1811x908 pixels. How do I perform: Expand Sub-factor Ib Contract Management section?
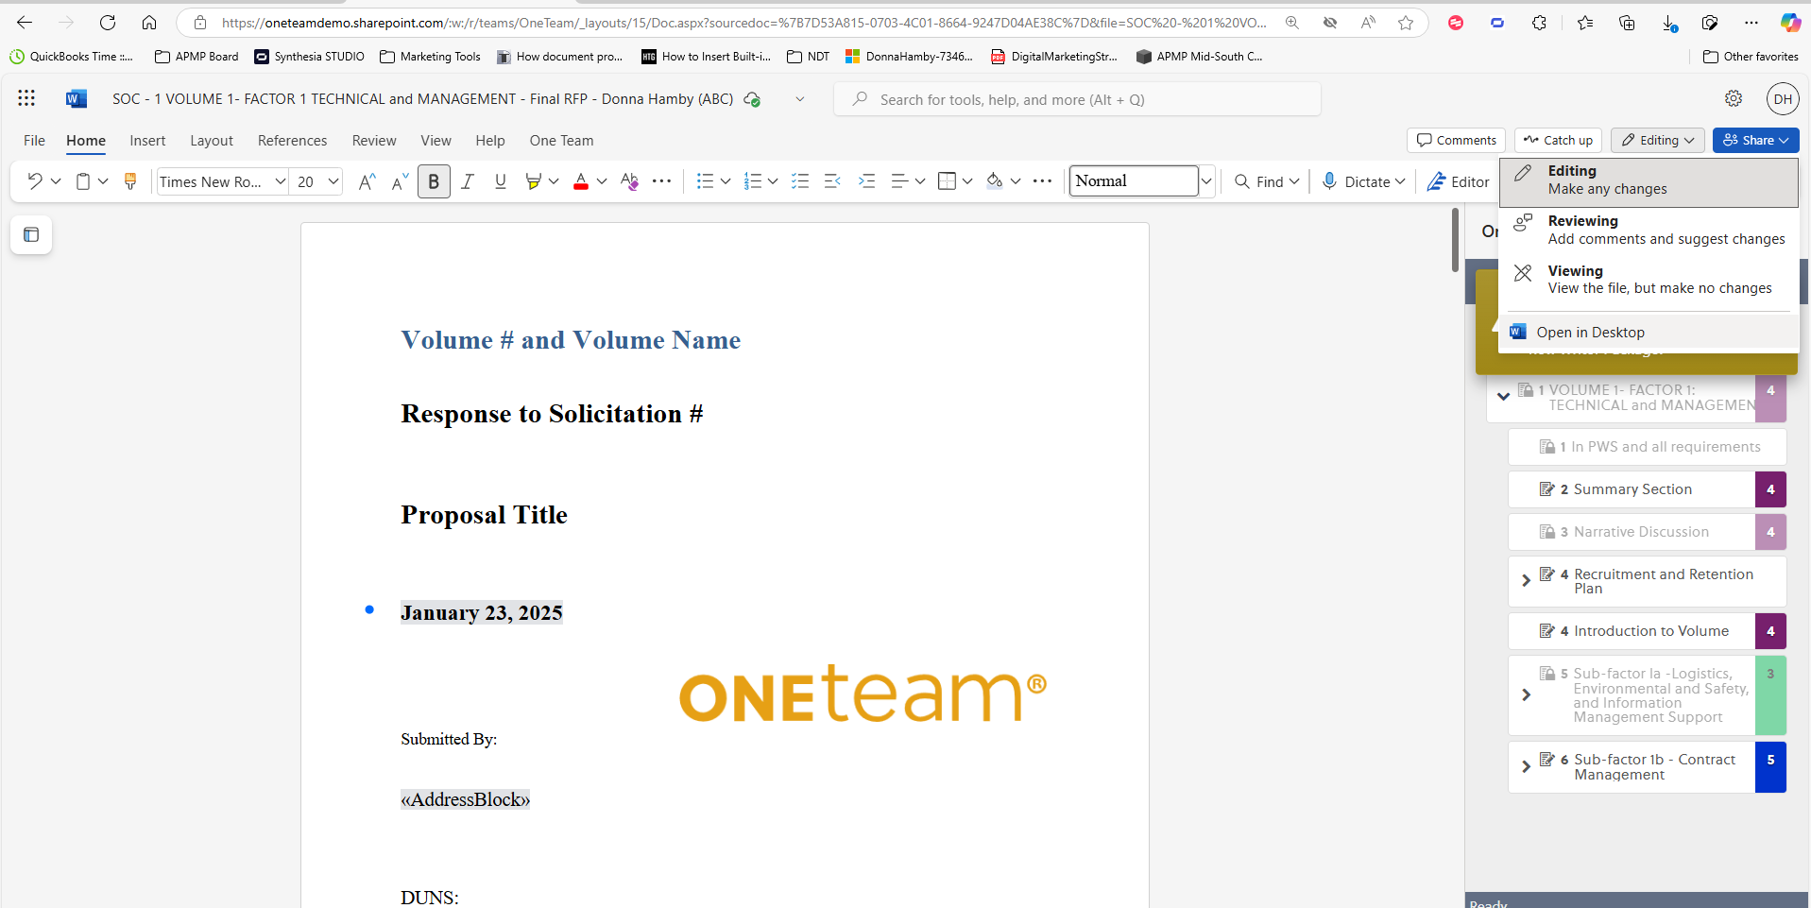pyautogui.click(x=1526, y=766)
